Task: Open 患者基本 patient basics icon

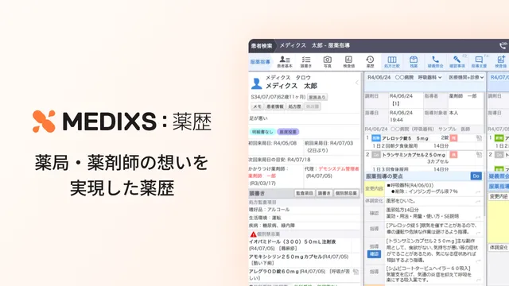Action: [x=285, y=62]
